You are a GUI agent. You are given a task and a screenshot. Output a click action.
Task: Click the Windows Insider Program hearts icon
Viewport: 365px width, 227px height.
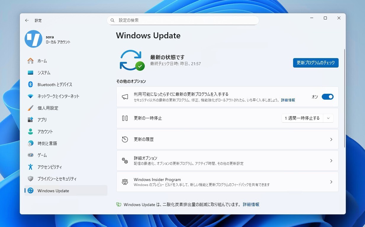tap(125, 182)
